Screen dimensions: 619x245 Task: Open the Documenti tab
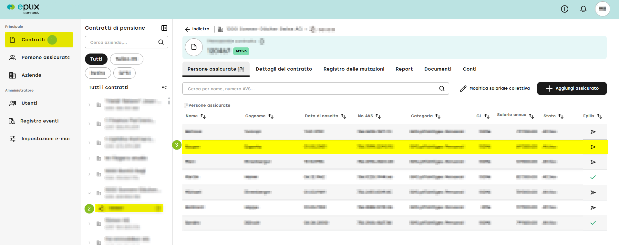(x=438, y=69)
